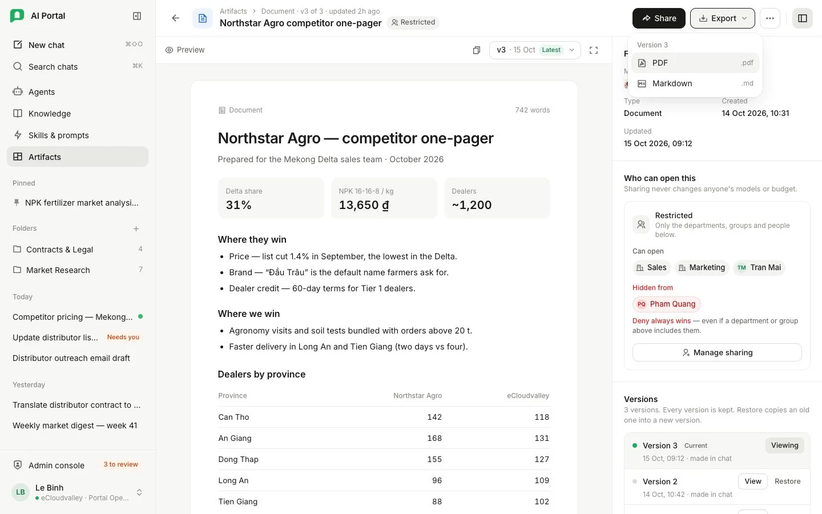Open Skills & prompts

[78, 135]
